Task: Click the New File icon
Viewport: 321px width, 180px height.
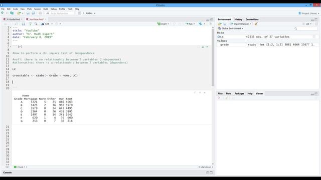Action: (x=3, y=13)
